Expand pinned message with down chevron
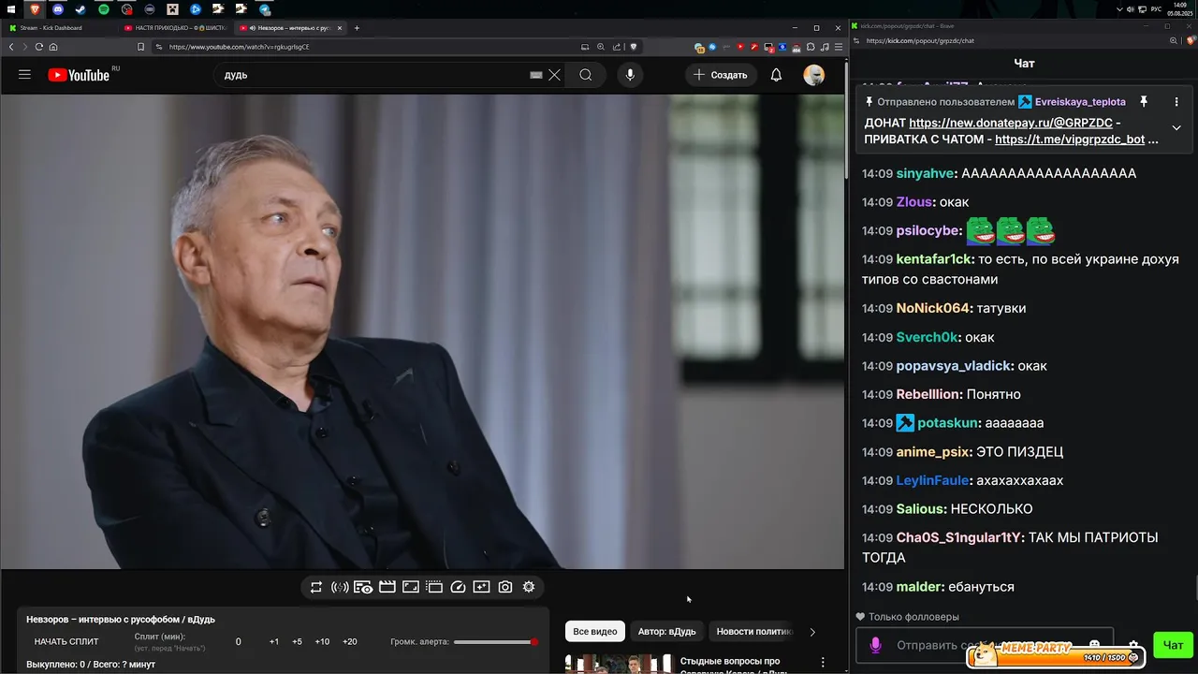Image resolution: width=1198 pixels, height=674 pixels. point(1176,128)
